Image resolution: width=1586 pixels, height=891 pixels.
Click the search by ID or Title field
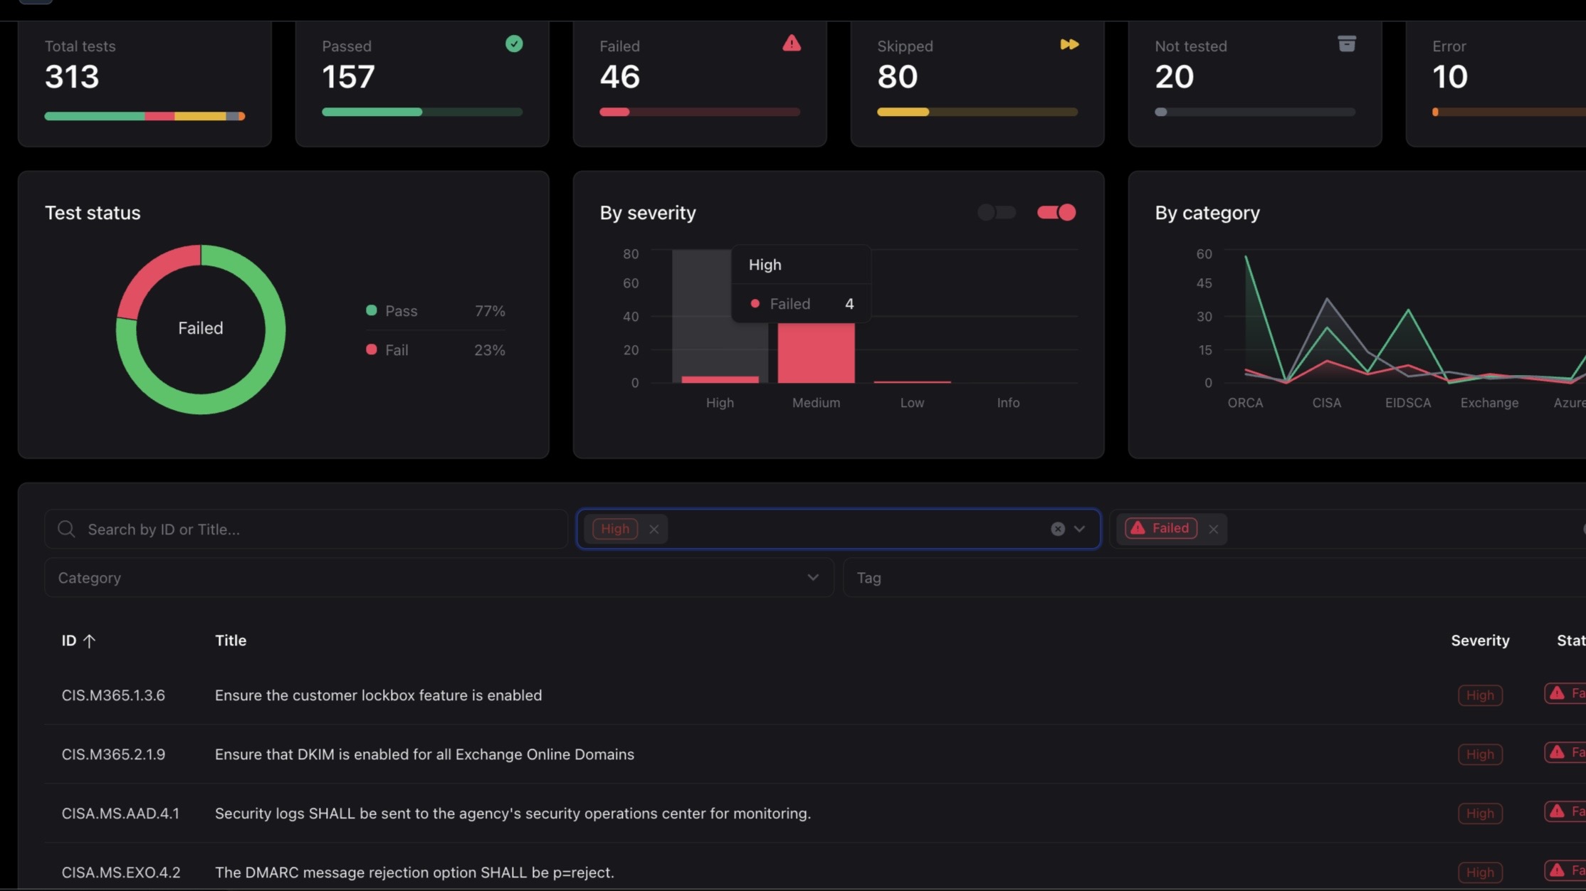click(306, 529)
